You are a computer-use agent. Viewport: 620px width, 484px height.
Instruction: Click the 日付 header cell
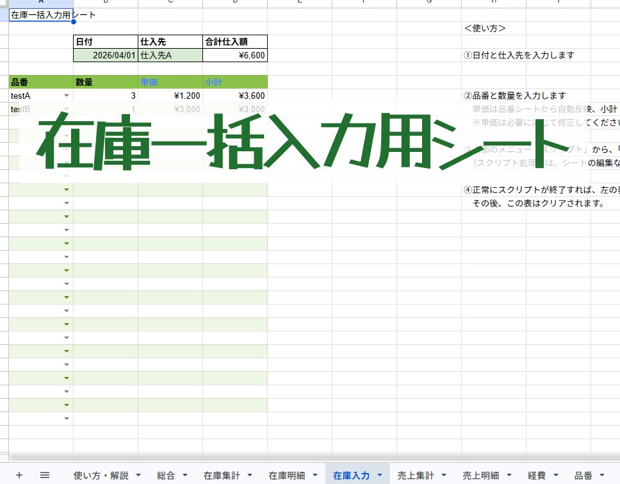point(106,42)
